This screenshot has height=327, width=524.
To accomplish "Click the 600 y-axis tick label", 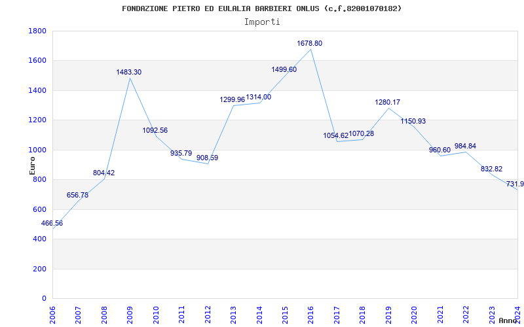I will 39,209.
